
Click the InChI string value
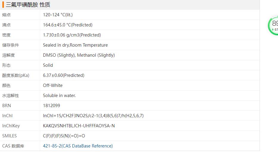pos(93,116)
